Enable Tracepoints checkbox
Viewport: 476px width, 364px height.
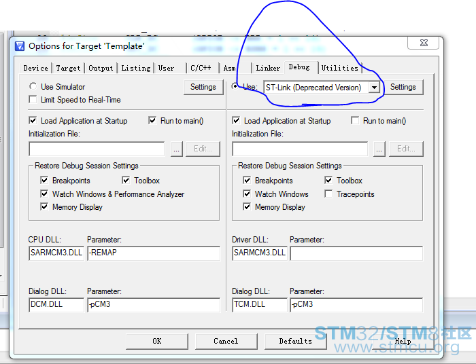click(x=328, y=194)
